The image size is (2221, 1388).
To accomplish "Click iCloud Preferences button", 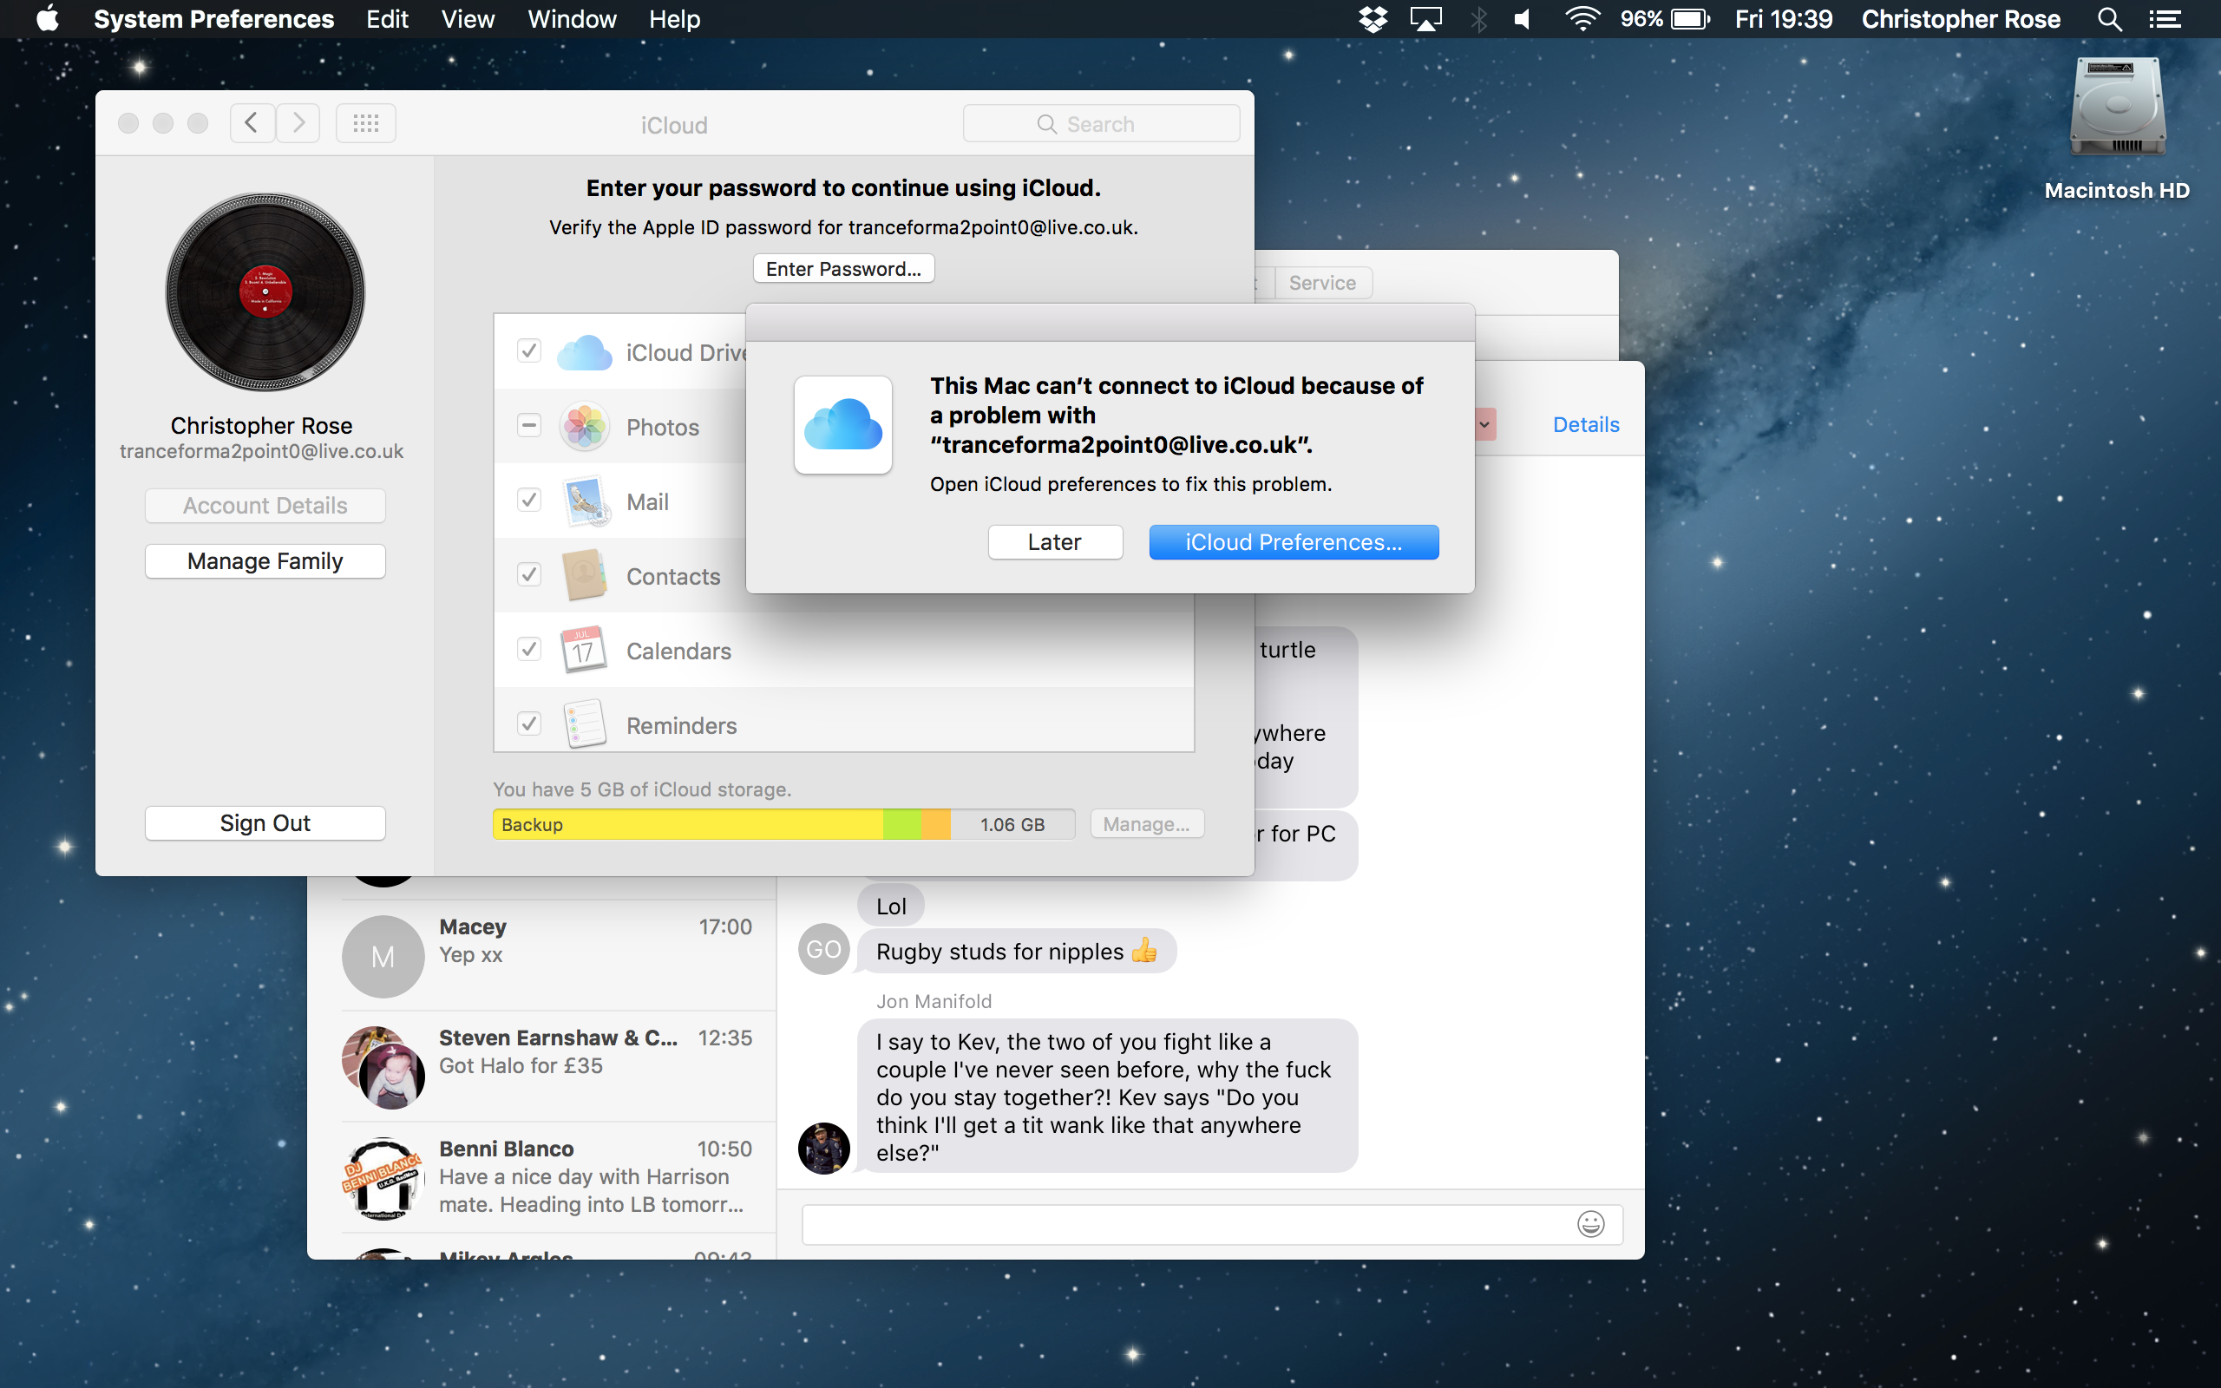I will 1294,541.
